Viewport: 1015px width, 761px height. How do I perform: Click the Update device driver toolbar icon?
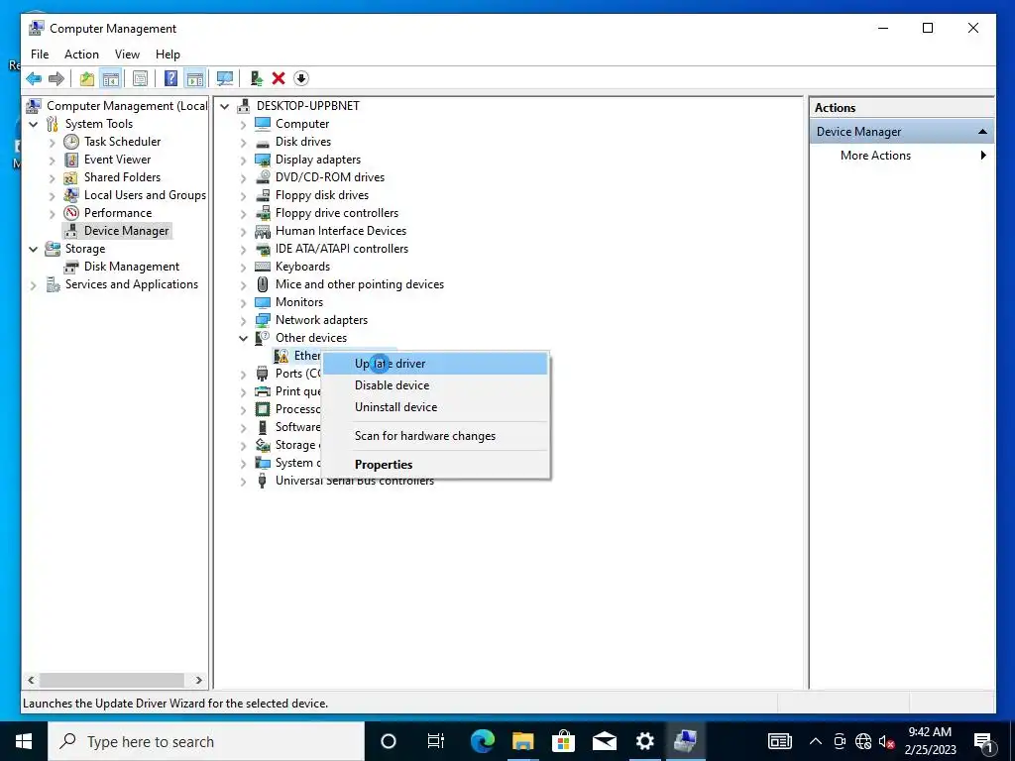tap(257, 79)
